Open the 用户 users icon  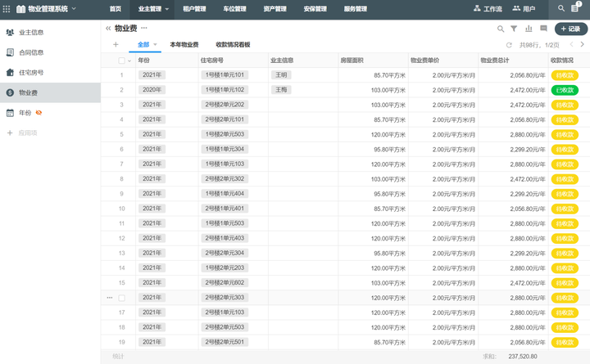[516, 8]
